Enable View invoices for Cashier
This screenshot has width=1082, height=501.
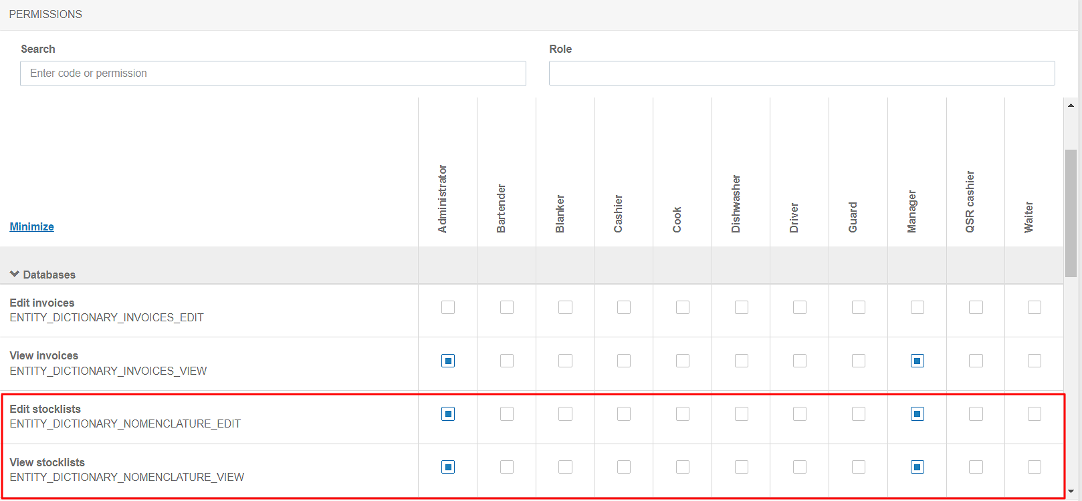coord(624,361)
